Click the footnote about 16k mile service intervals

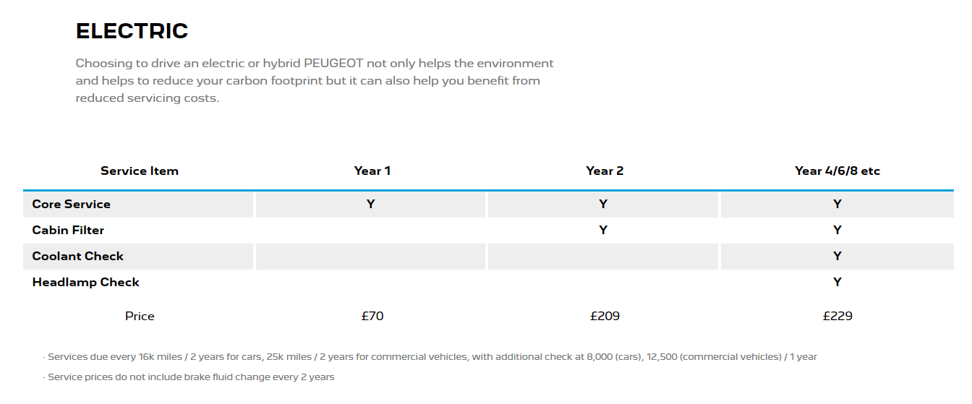pos(432,357)
